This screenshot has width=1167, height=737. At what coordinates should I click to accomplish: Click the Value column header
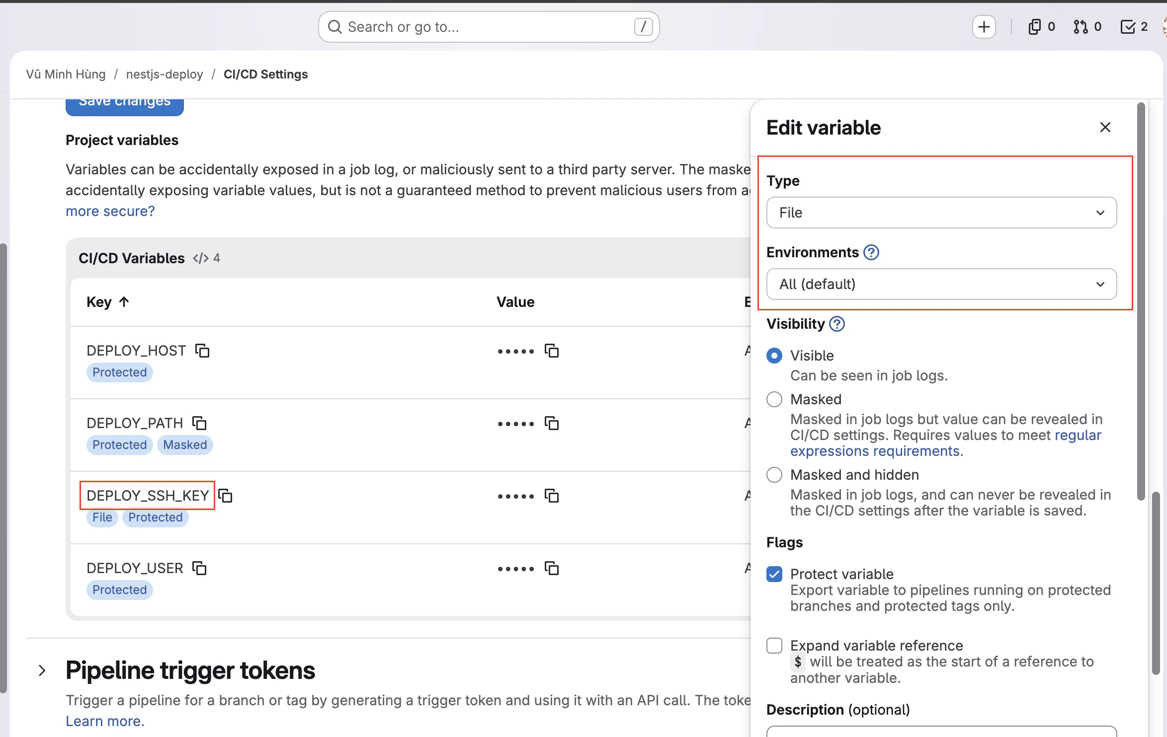click(x=515, y=302)
